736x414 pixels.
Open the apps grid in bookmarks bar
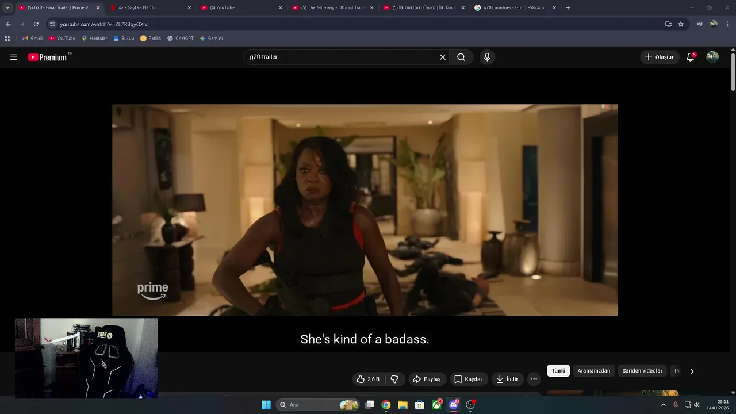7,39
